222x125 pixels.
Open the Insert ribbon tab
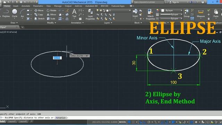[16, 6]
